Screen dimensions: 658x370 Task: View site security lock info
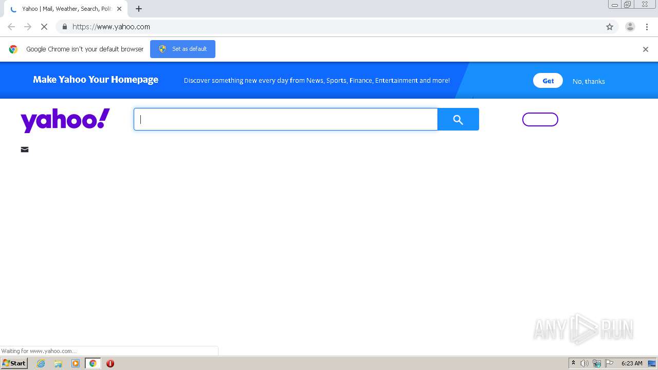[64, 27]
